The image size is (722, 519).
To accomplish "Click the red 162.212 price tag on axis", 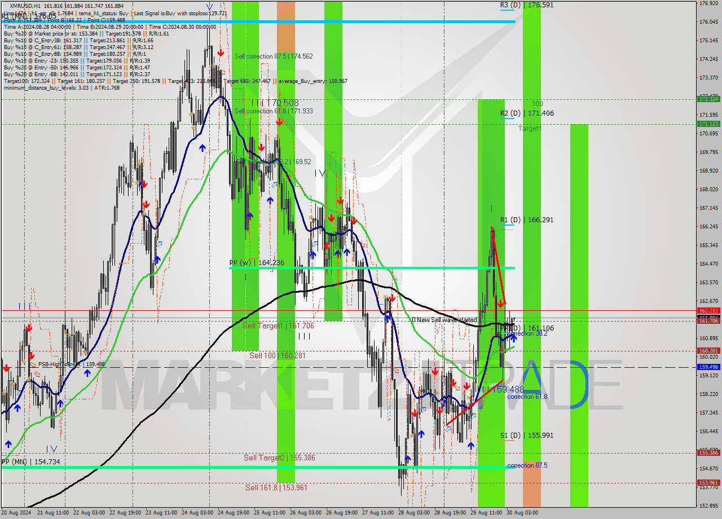I will [x=708, y=311].
